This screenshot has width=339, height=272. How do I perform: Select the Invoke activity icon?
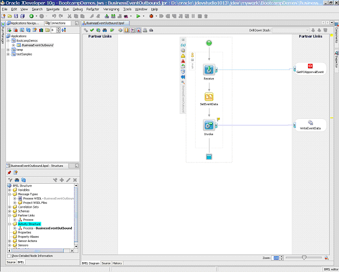209,125
